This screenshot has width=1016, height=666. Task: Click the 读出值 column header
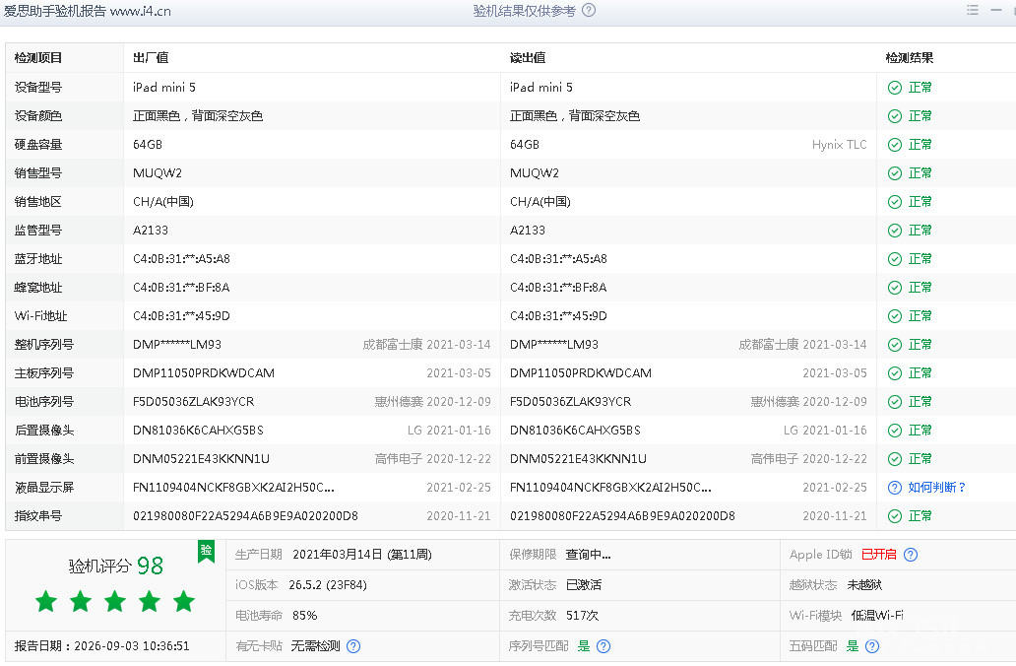point(528,58)
